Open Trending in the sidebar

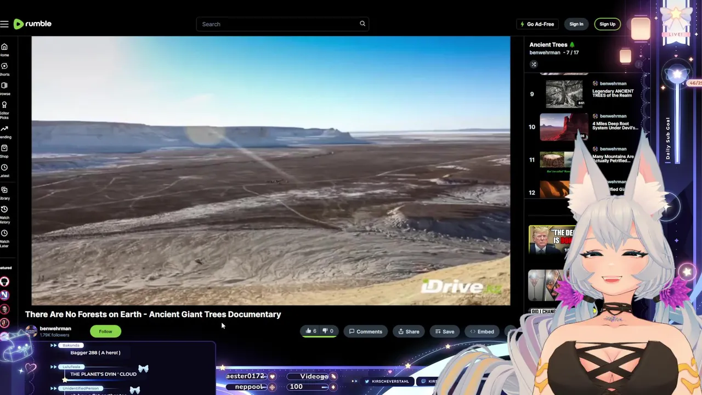click(x=4, y=132)
